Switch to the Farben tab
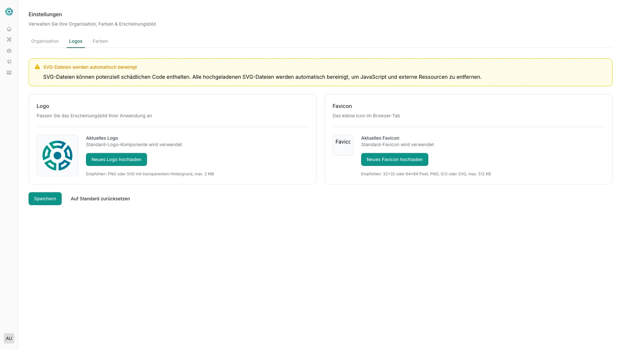Viewport: 623px width, 350px height. click(100, 41)
